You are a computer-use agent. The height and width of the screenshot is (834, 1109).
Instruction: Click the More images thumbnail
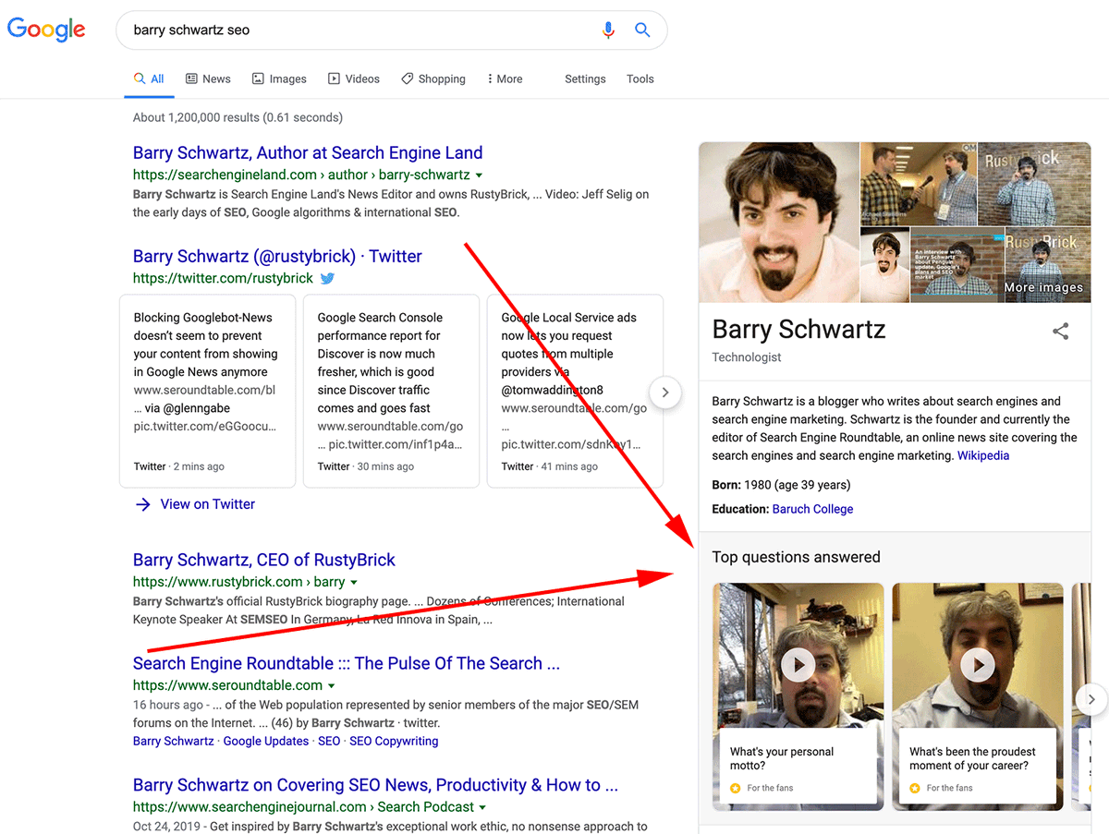tap(1047, 265)
